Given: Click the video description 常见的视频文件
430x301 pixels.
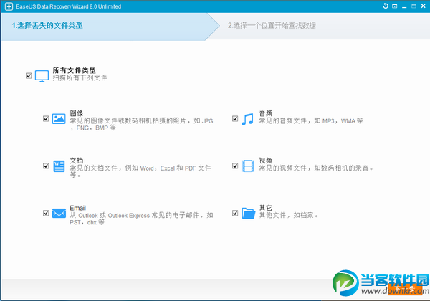Looking at the screenshot, I should click(x=317, y=168).
